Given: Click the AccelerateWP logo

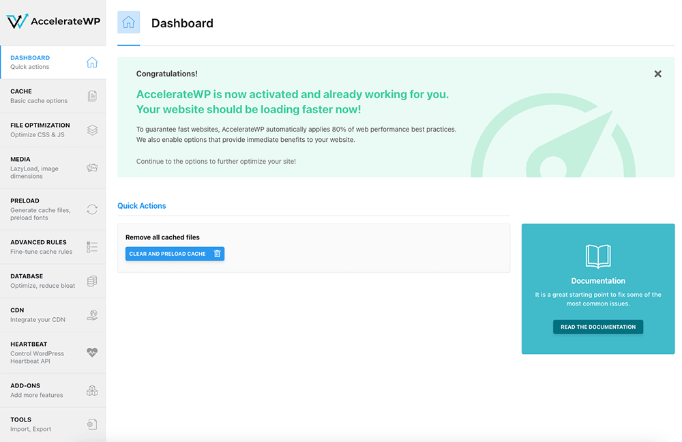Looking at the screenshot, I should click(x=53, y=21).
